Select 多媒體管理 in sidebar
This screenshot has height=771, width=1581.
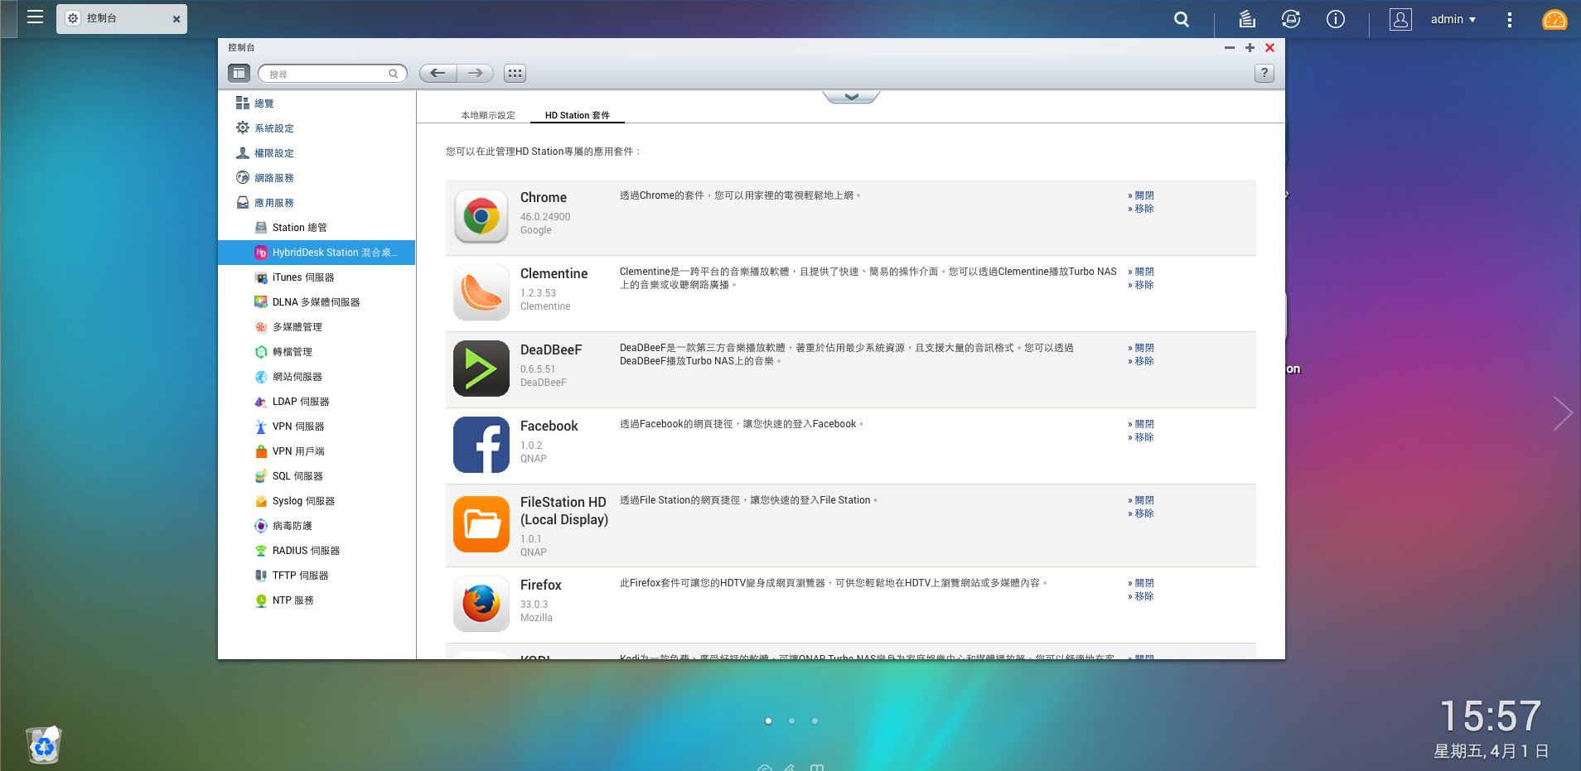[x=317, y=326]
